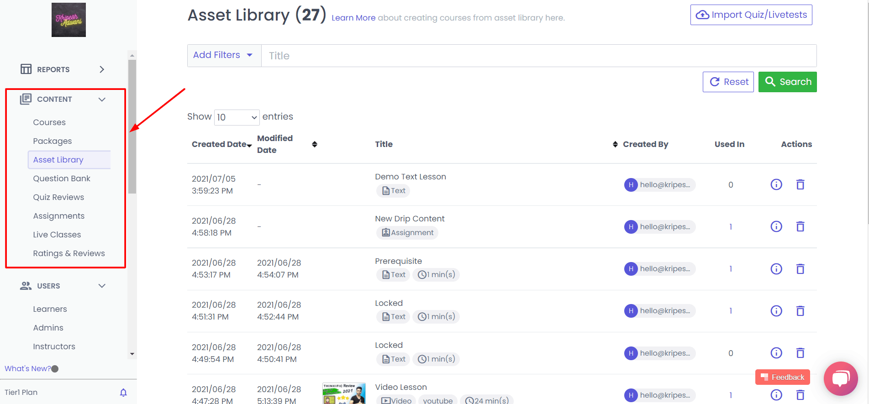This screenshot has width=869, height=404.
Task: Click info icon for Demo Text Lesson
Action: 776,184
